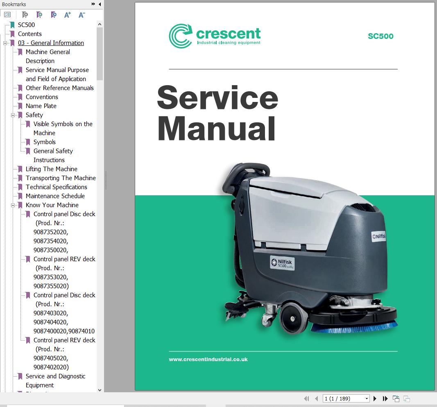Click the www.crescentindustrial.co.uk link on the cover
The height and width of the screenshot is (407, 437).
[x=208, y=360]
